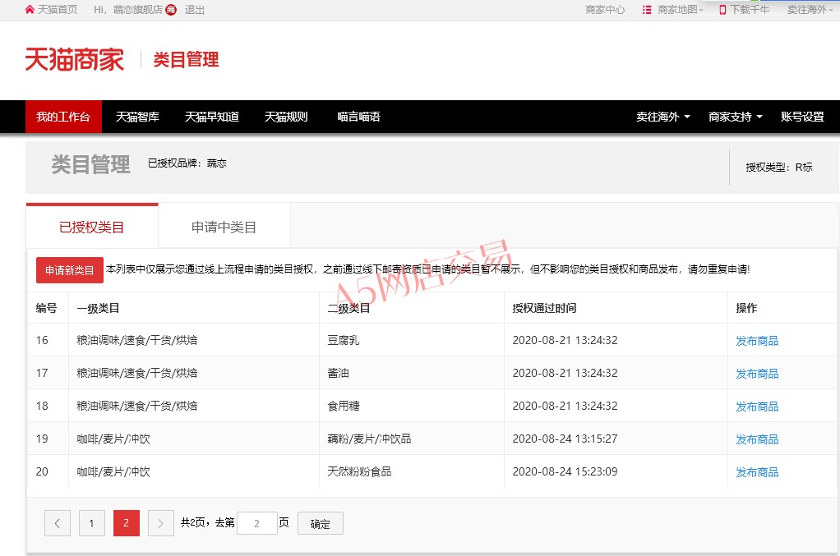Click the page number input field

[257, 523]
